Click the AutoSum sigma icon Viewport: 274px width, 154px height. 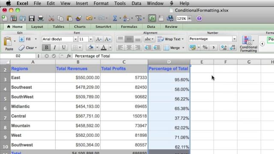click(x=115, y=18)
